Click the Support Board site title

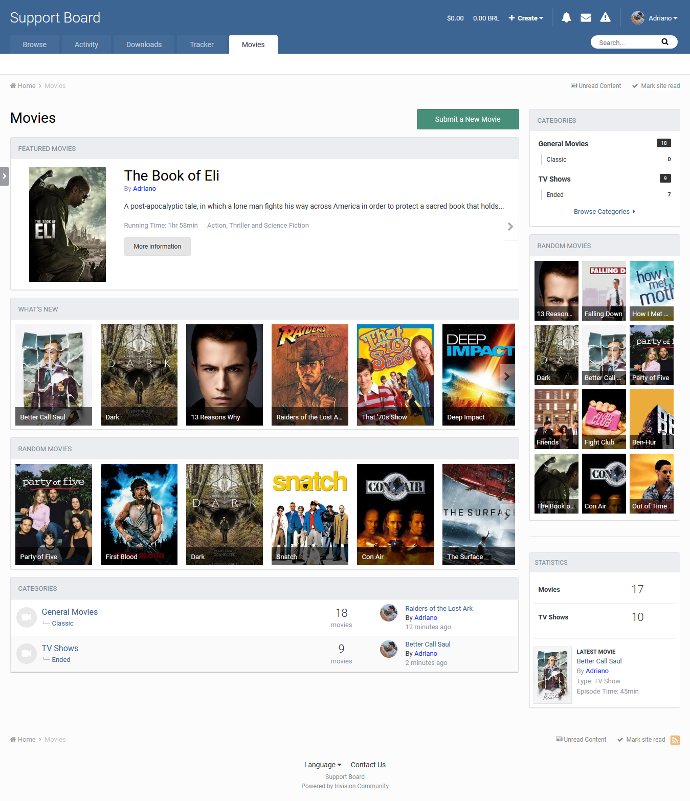pos(55,17)
